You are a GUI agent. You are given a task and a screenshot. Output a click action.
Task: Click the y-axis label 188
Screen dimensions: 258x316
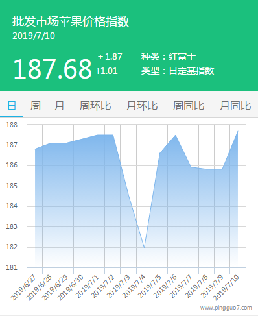[12, 125]
